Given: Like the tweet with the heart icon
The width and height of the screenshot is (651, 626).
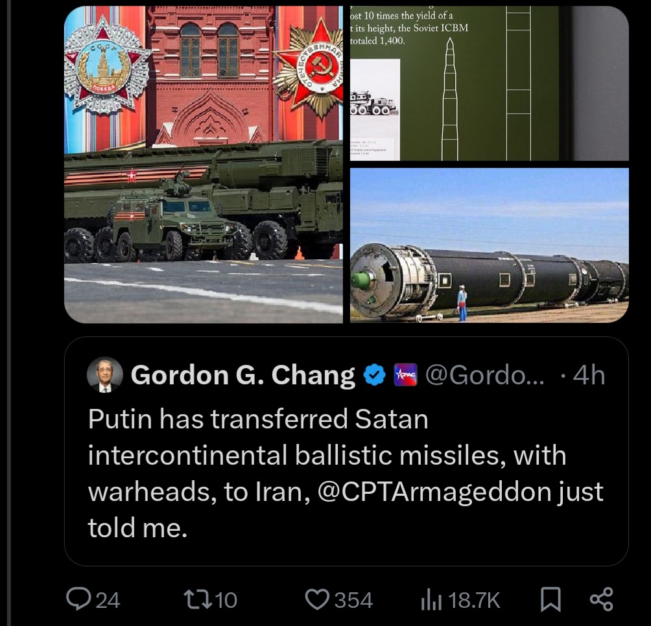Looking at the screenshot, I should [x=318, y=599].
